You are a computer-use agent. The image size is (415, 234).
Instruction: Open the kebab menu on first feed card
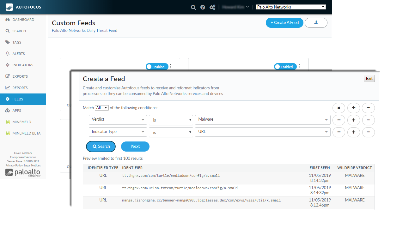point(171,66)
